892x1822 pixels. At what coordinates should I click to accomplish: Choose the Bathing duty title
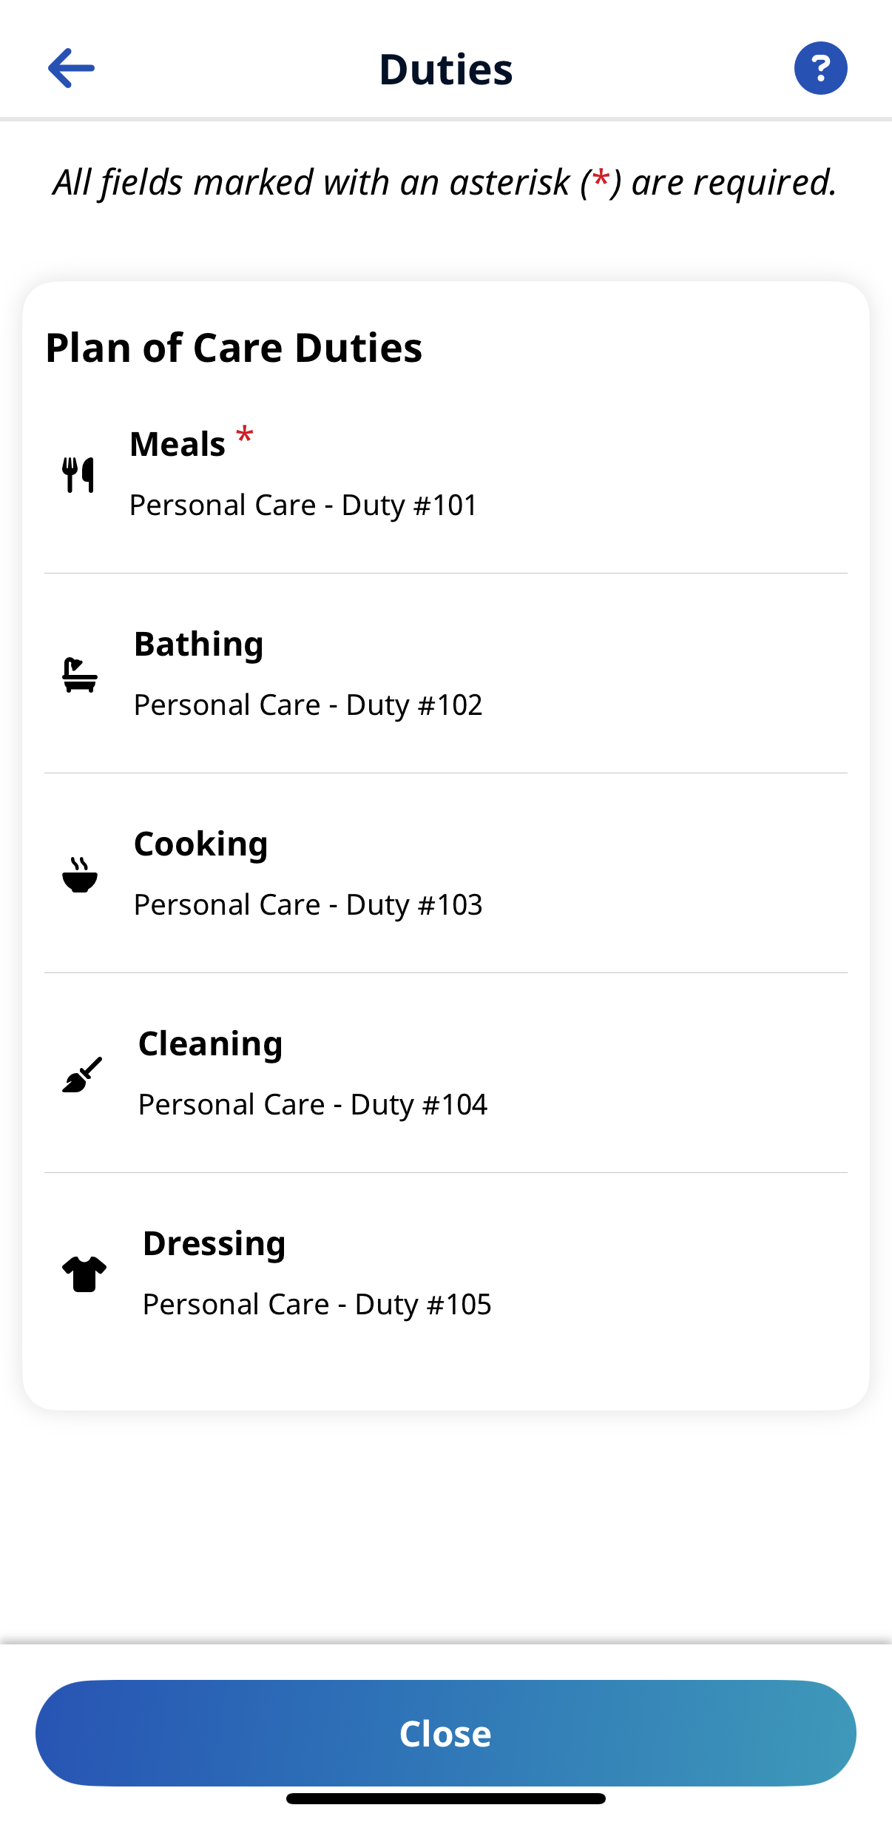(x=198, y=645)
